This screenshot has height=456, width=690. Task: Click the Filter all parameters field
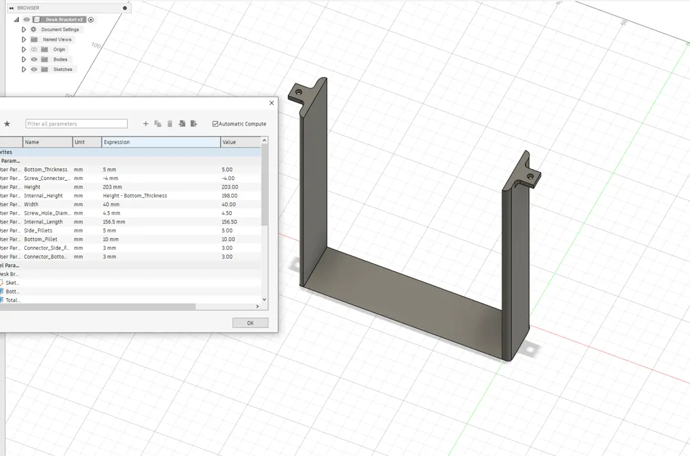(x=77, y=123)
